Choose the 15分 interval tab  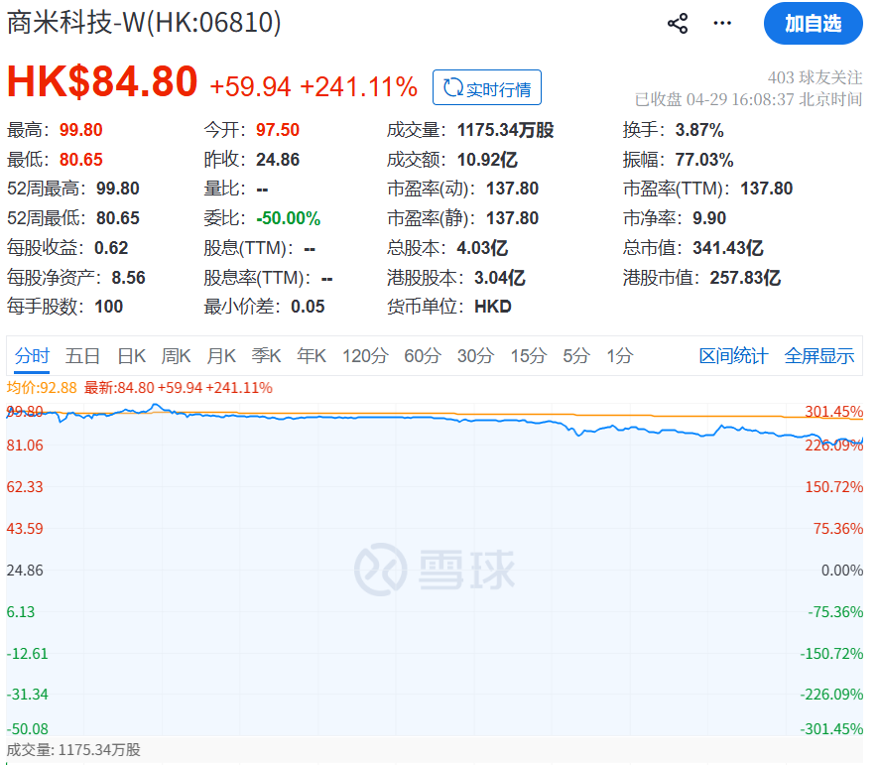pos(528,356)
